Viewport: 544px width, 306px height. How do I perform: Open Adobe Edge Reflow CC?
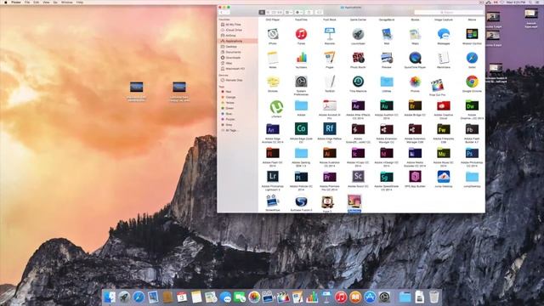click(x=329, y=128)
